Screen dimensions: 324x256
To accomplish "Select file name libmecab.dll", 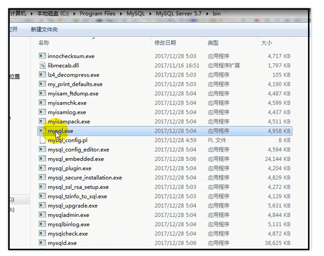I will click(63, 65).
